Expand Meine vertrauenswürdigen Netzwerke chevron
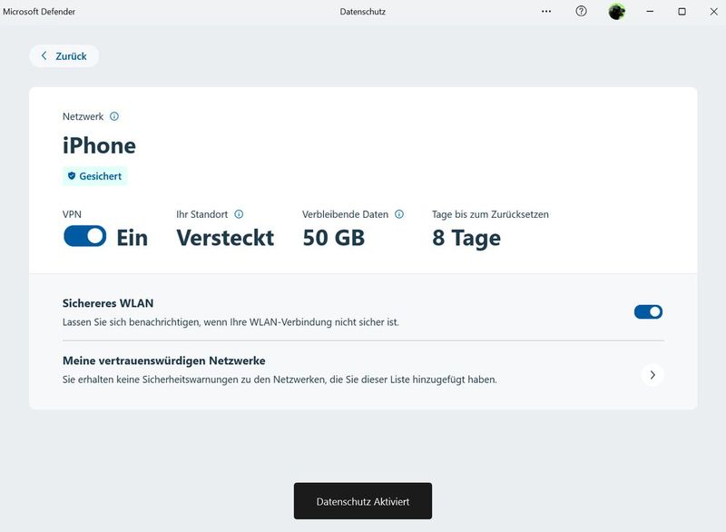The image size is (726, 532). pos(652,375)
